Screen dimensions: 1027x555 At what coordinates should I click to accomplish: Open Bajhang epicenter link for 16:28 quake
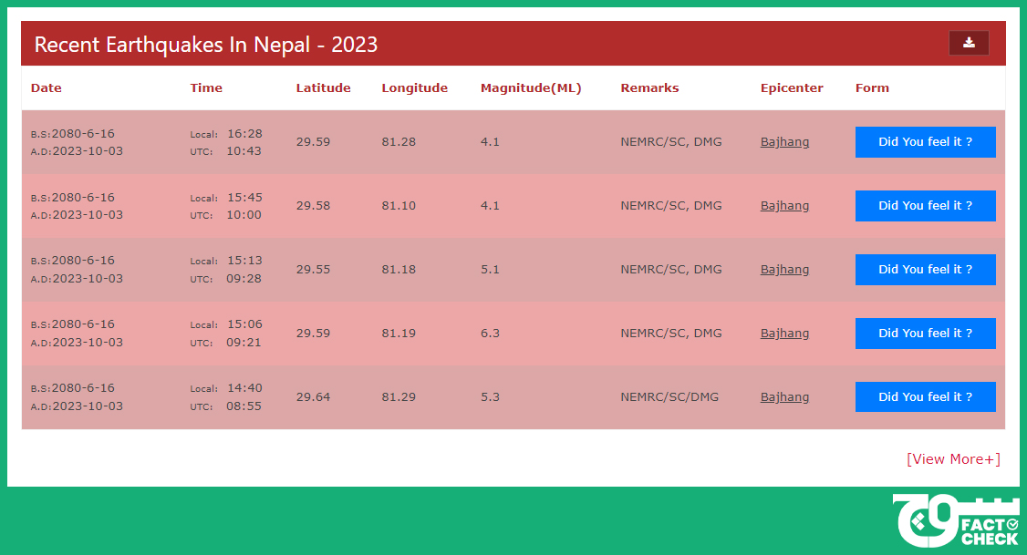point(784,142)
